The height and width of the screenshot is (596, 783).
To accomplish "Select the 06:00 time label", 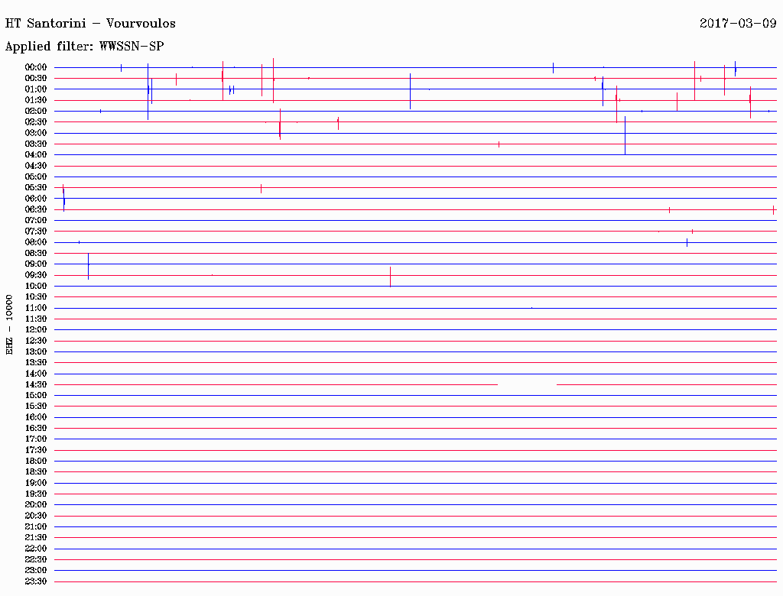I will [36, 199].
